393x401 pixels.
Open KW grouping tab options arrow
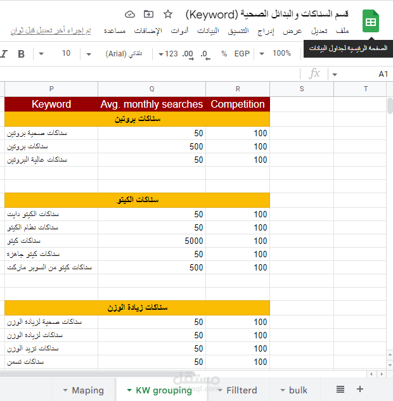pyautogui.click(x=129, y=390)
